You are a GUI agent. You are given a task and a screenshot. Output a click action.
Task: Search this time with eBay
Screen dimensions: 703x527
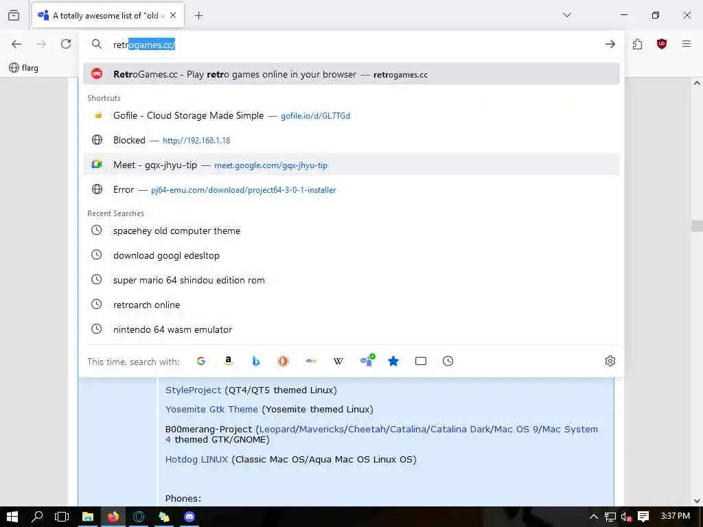pos(311,361)
